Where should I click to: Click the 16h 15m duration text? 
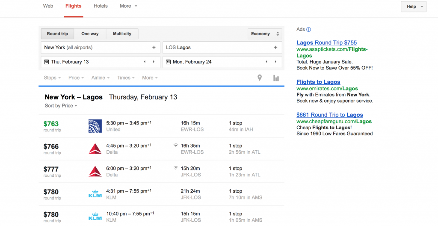point(190,123)
